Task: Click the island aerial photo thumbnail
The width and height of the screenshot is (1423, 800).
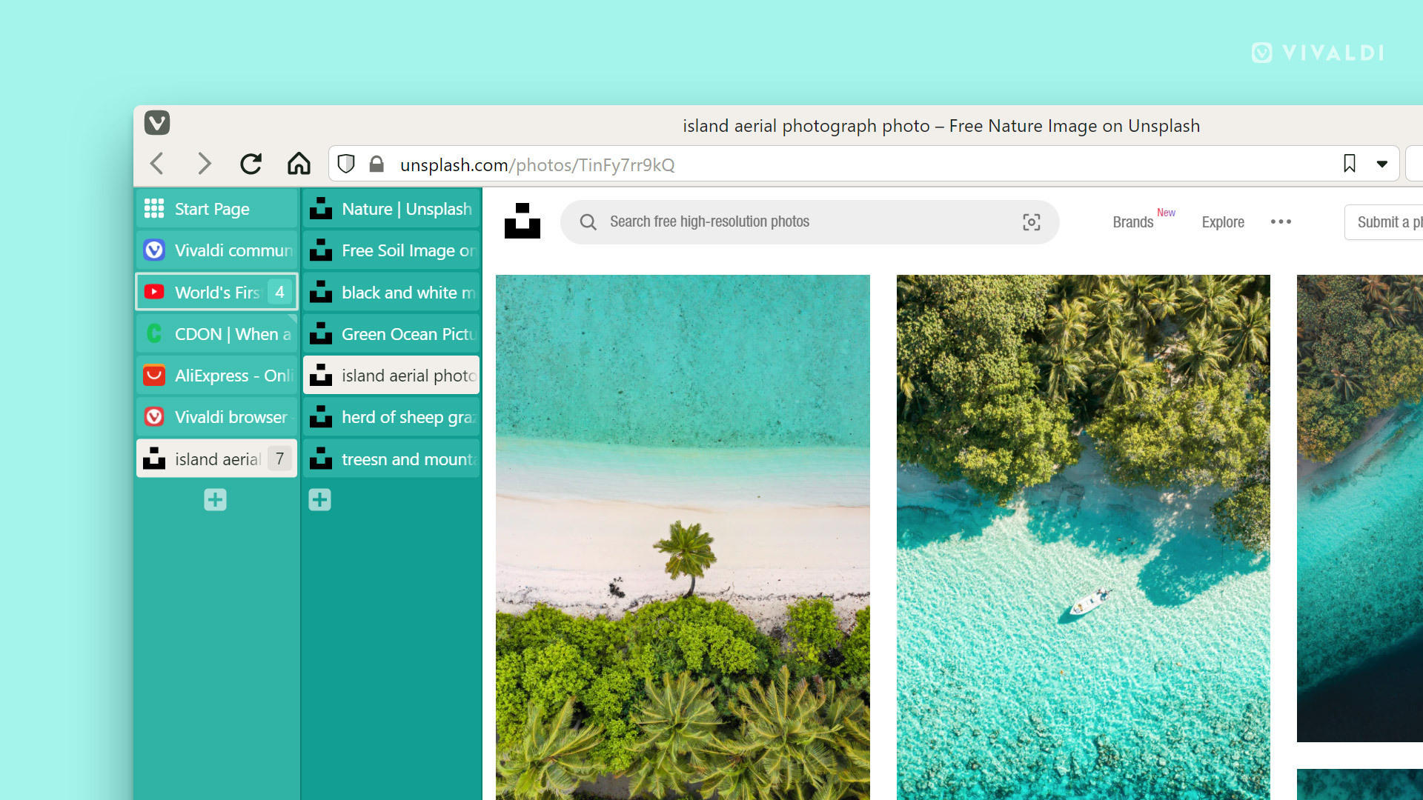Action: pyautogui.click(x=391, y=375)
